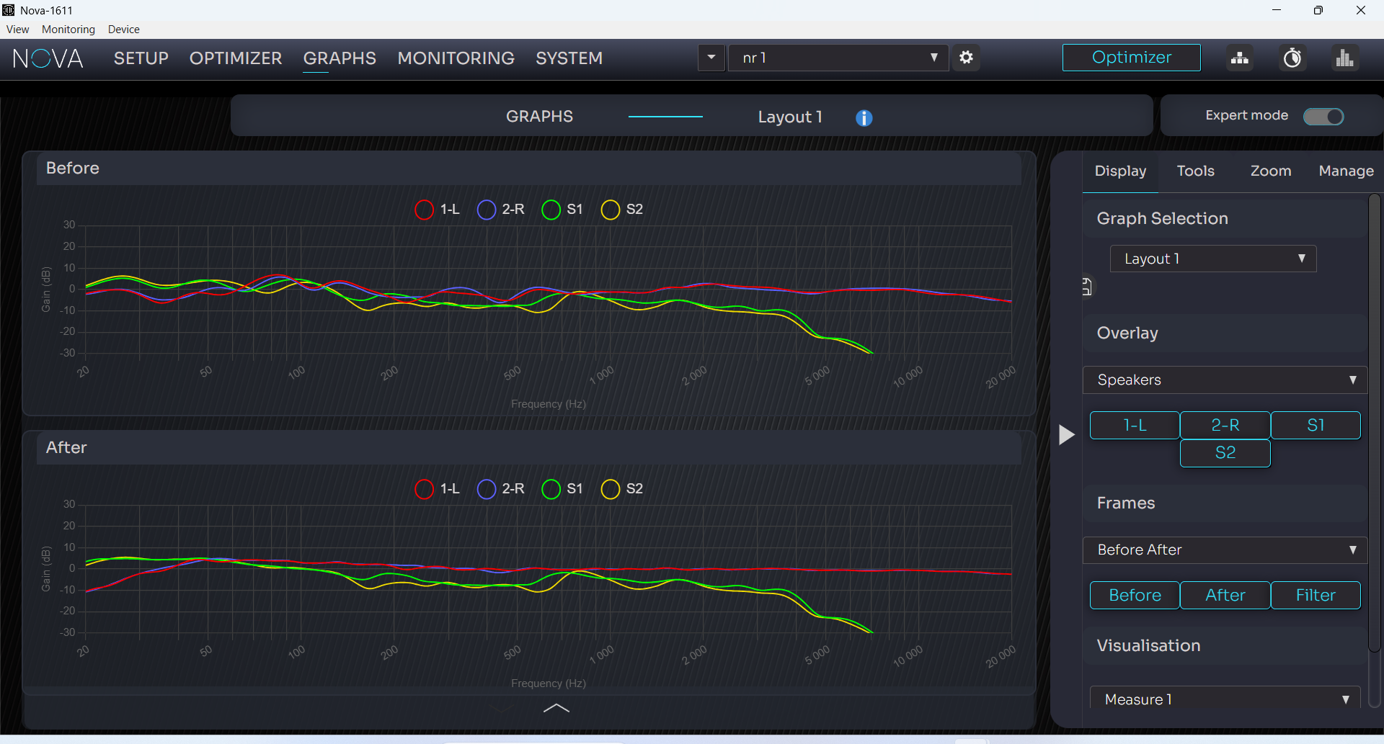Open the nr 1 preset dropdown

coord(838,58)
